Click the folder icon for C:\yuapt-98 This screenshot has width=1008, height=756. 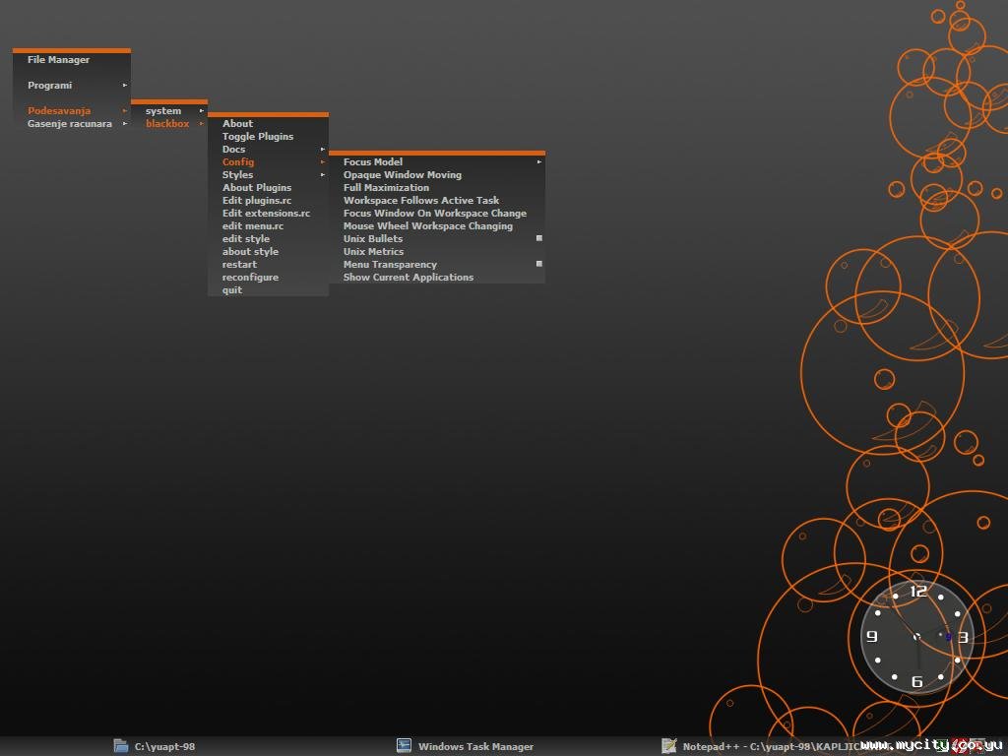[x=121, y=746]
